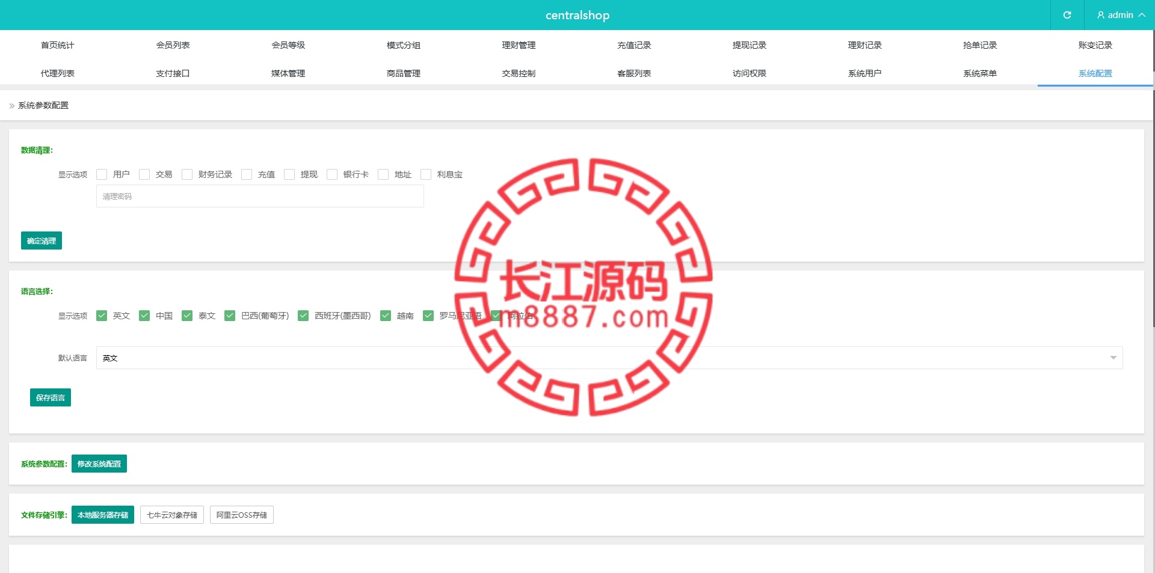This screenshot has width=1155, height=573.
Task: Choose 阿里云OSS存储 storage option
Action: (x=242, y=515)
